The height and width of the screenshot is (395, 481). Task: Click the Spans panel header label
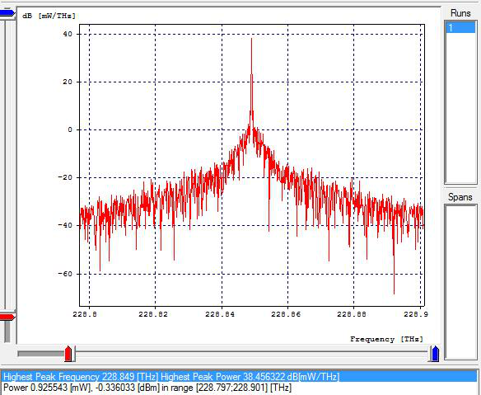pyautogui.click(x=460, y=196)
